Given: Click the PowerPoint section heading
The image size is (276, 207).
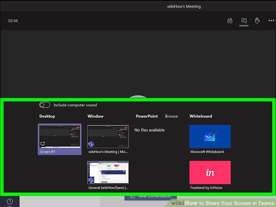Looking at the screenshot, I should [147, 116].
